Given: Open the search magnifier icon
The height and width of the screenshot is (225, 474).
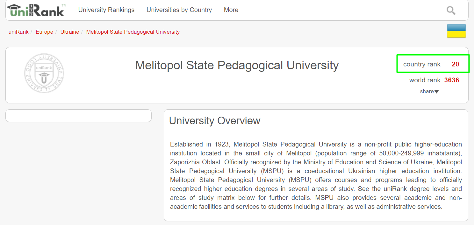Looking at the screenshot, I should coord(451,10).
